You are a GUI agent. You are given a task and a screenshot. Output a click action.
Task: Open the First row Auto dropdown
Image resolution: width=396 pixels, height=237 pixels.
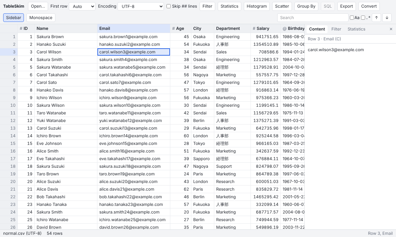[x=82, y=6]
